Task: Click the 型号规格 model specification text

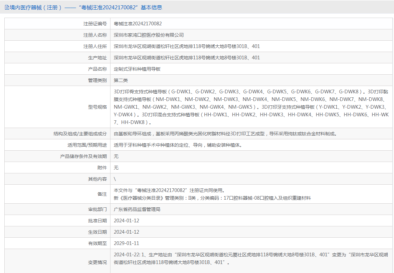Action: point(251,107)
